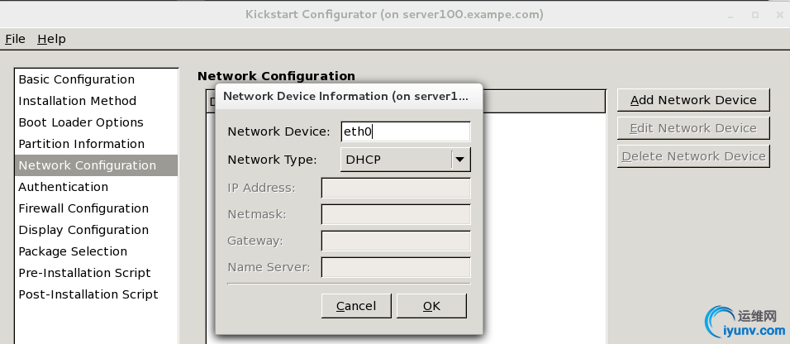Screen dimensions: 790x344
Task: Click Network Configuration in sidebar
Action: point(87,165)
